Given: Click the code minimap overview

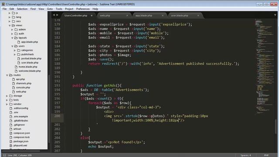Looking at the screenshot, I should coord(264,67).
